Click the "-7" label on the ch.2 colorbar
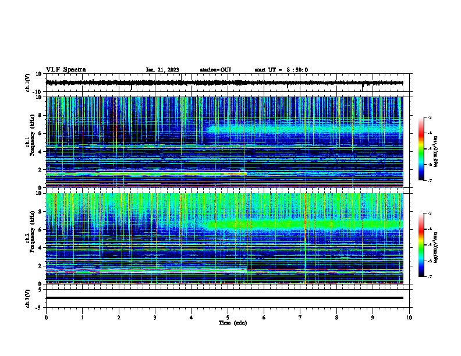Viewport: 461px width, 356px height. (x=429, y=276)
